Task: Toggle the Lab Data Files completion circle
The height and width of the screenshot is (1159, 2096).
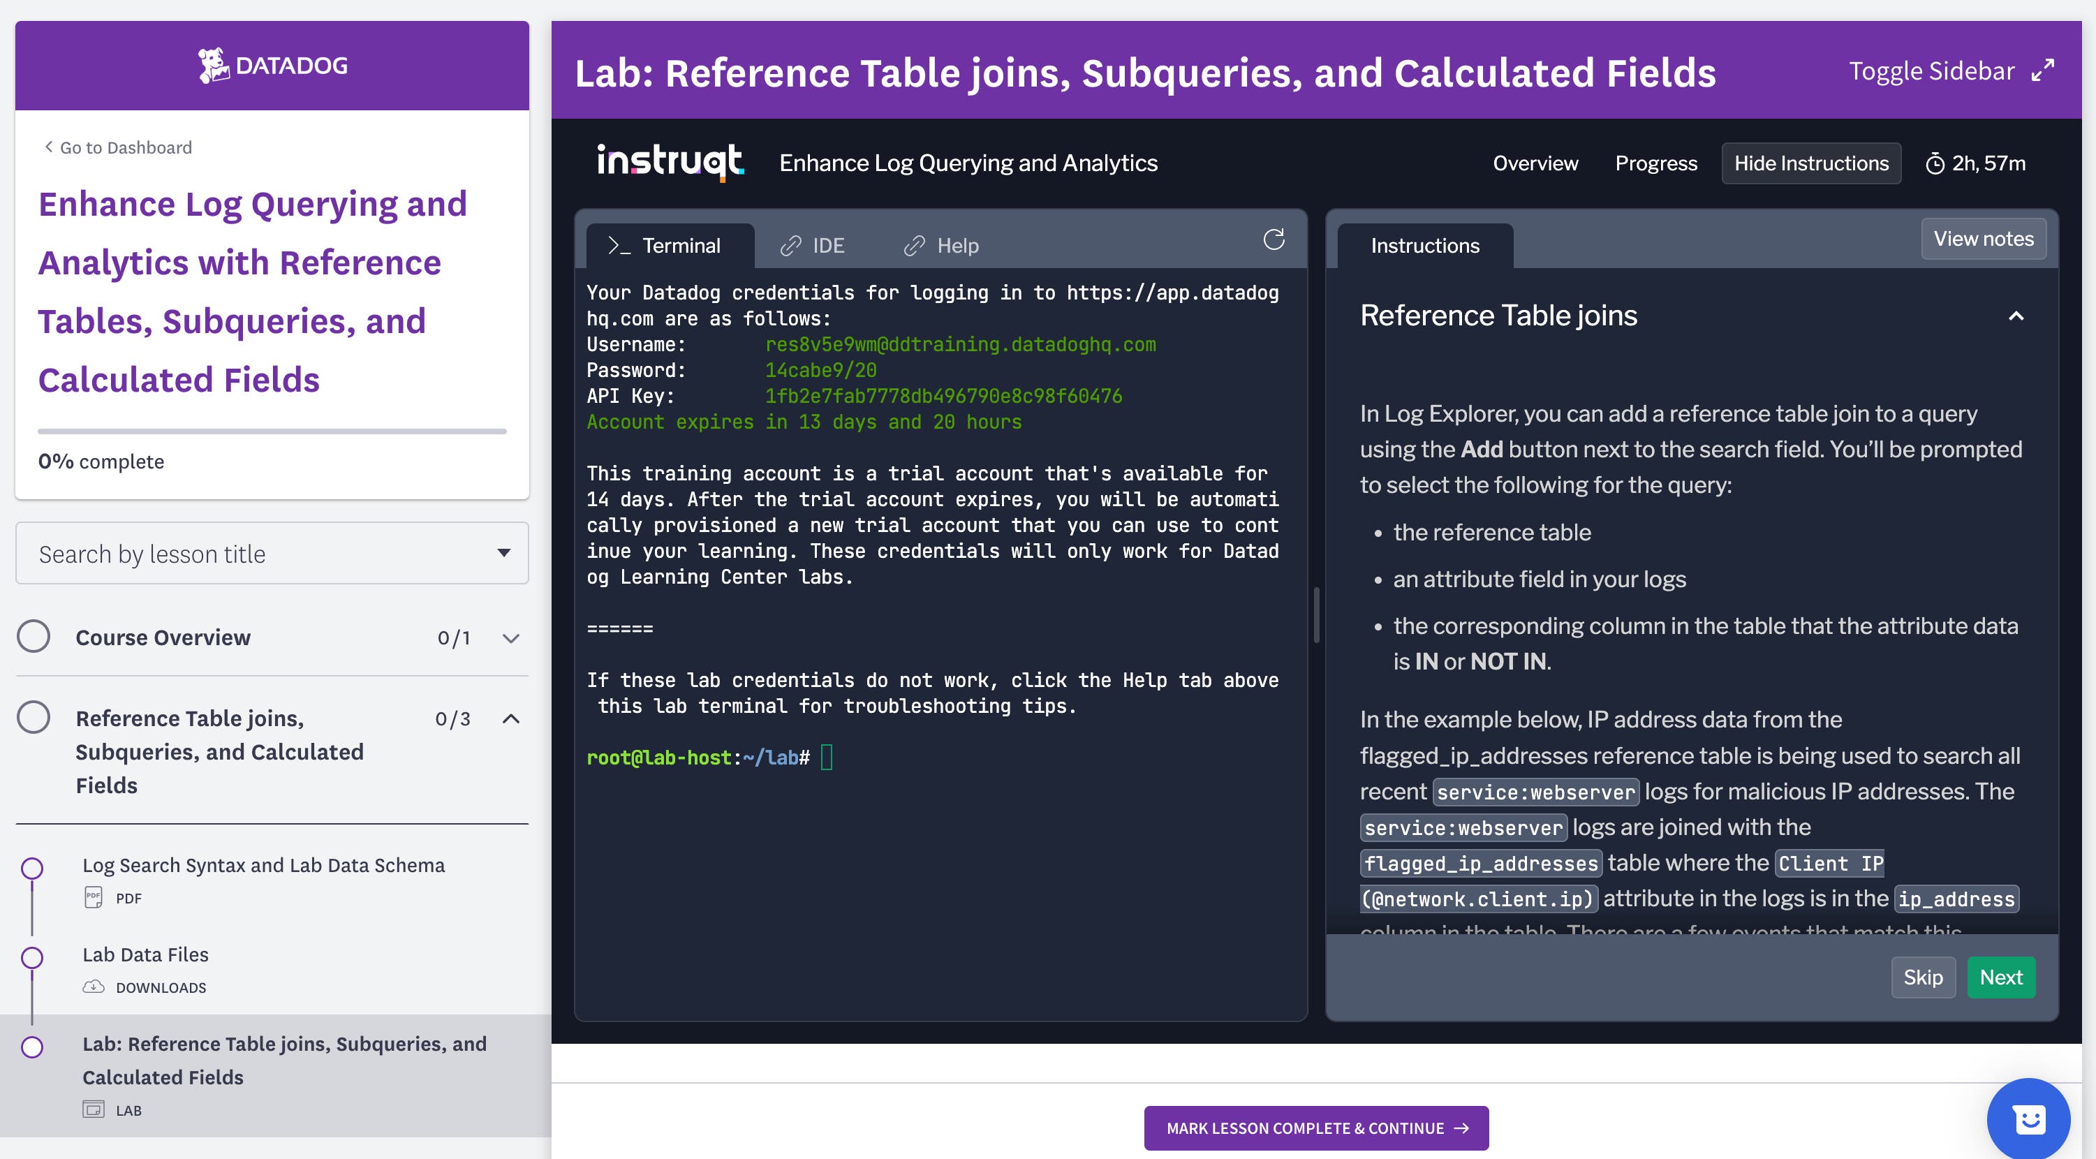Action: pyautogui.click(x=33, y=958)
